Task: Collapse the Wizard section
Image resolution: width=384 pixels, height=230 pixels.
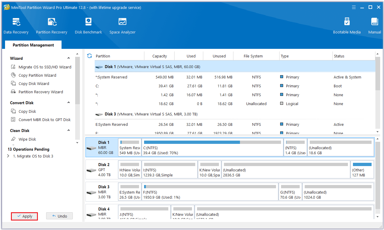Action: tap(69, 58)
